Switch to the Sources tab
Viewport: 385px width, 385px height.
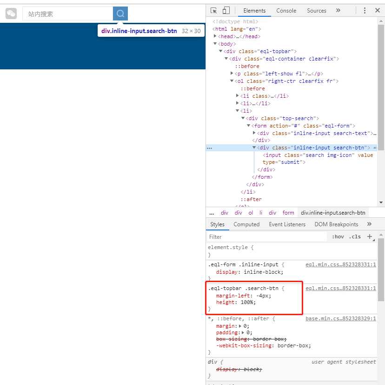point(317,11)
